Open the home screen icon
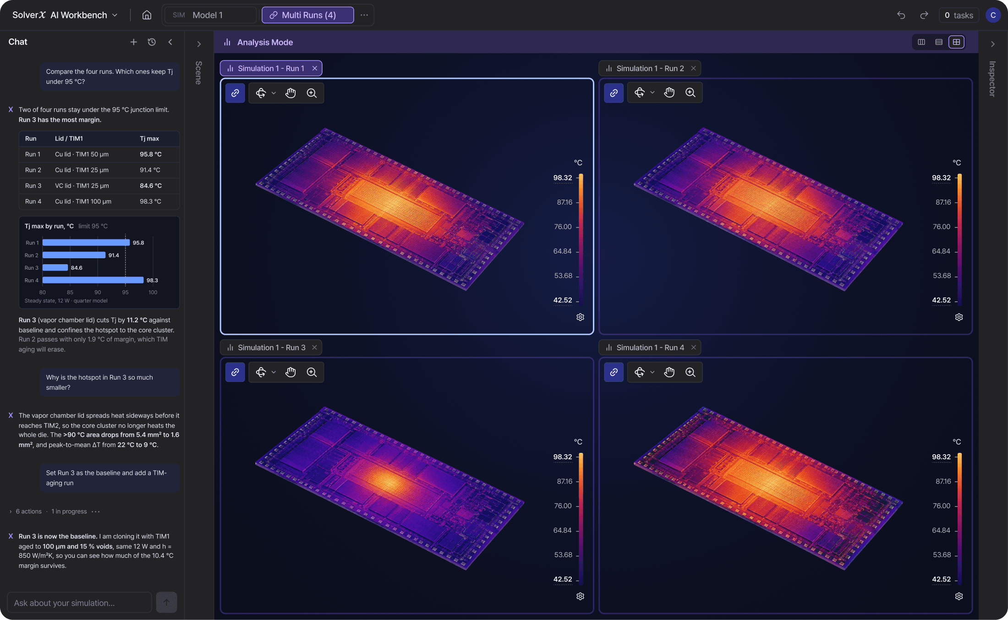Viewport: 1008px width, 620px height. tap(147, 15)
